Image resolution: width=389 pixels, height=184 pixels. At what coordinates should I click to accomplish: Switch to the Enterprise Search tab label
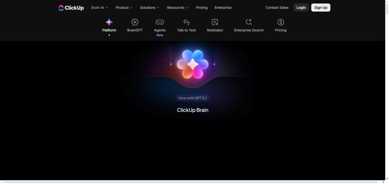click(x=249, y=30)
